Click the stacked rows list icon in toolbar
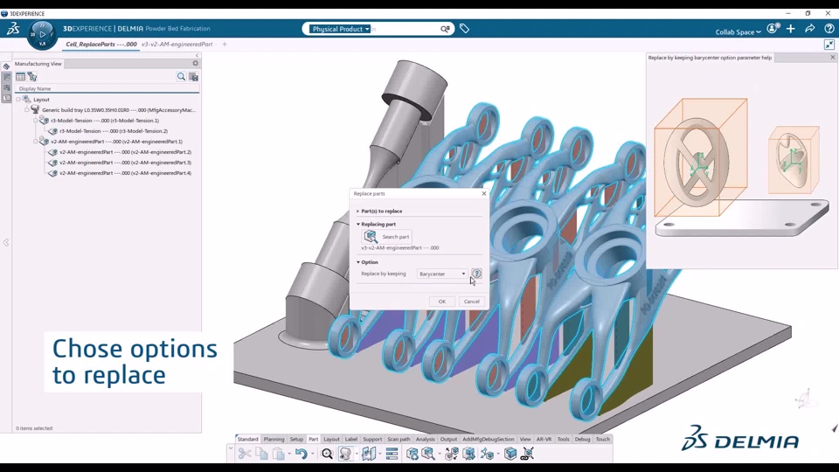This screenshot has height=472, width=839. (x=392, y=454)
